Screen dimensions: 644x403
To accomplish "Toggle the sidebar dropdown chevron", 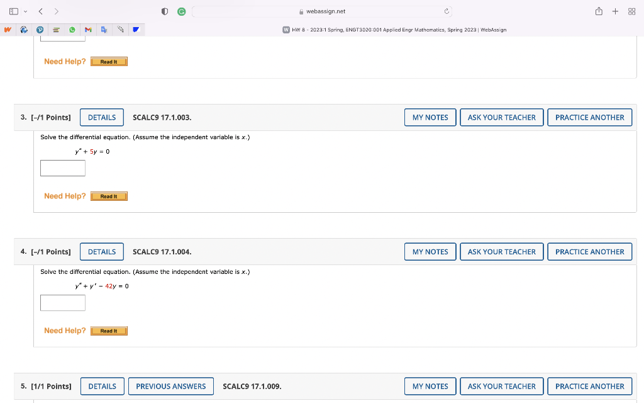I will point(25,11).
